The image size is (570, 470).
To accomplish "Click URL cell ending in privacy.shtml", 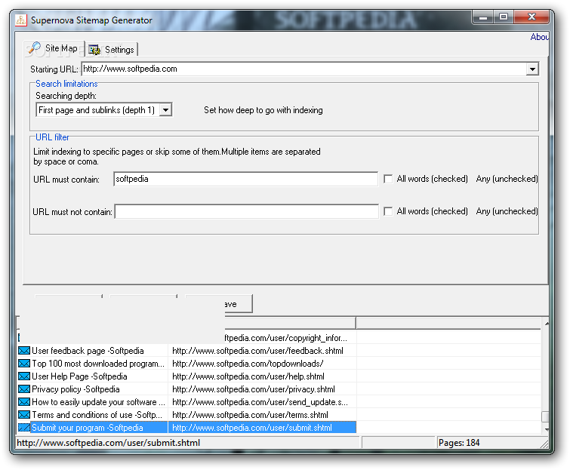I will pyautogui.click(x=262, y=389).
